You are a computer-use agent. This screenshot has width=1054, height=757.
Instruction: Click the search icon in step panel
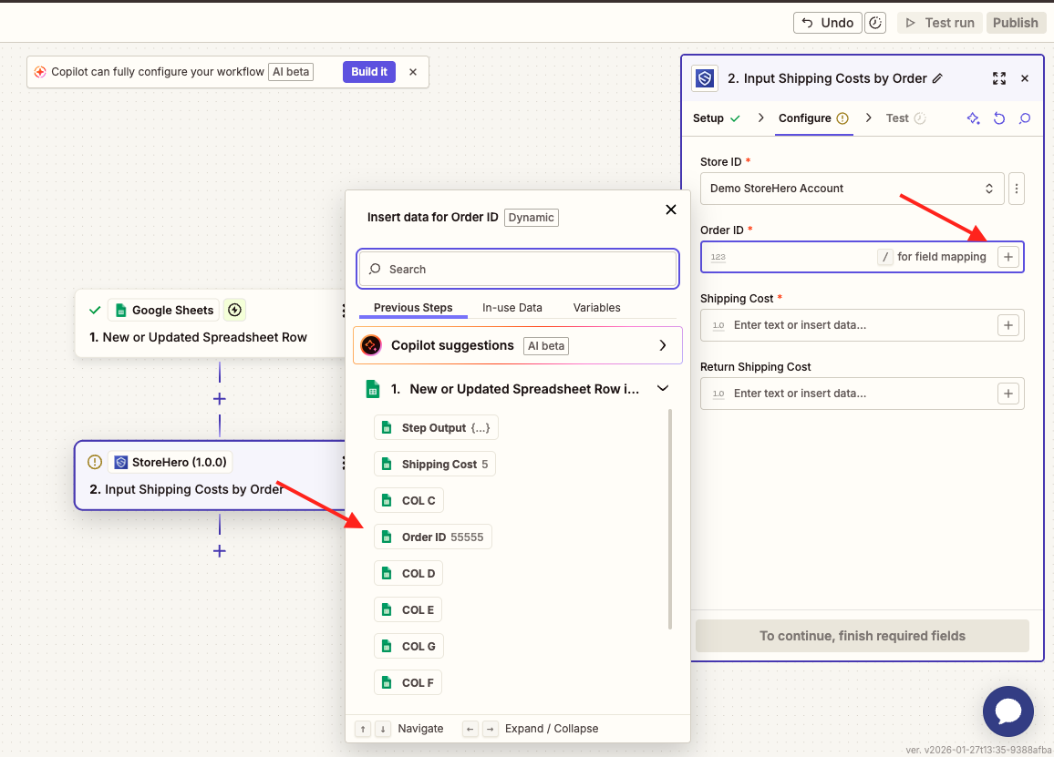coord(1025,118)
